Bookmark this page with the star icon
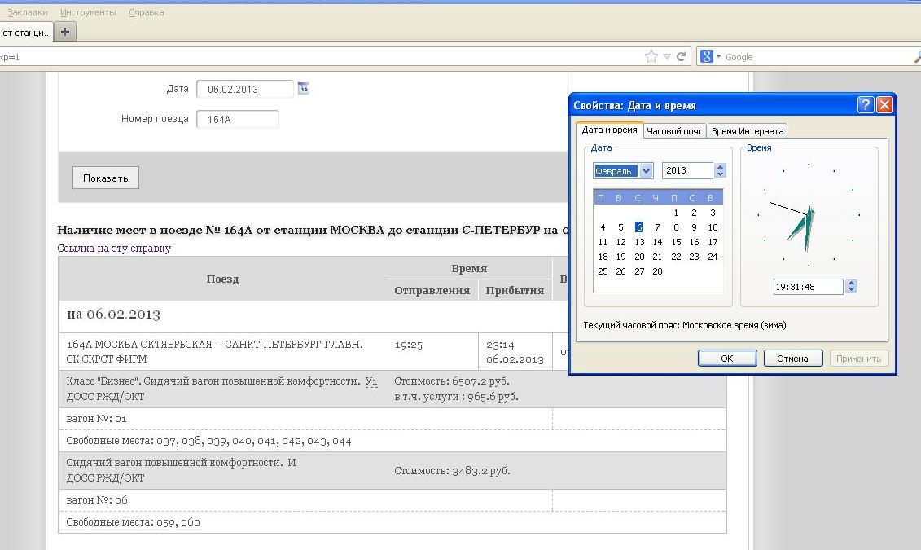This screenshot has width=921, height=550. [651, 57]
